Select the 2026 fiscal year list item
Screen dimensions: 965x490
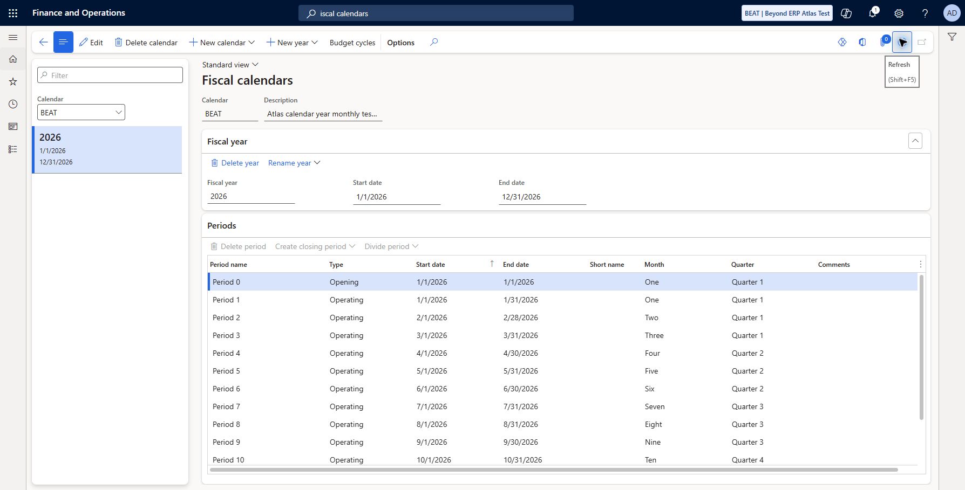pyautogui.click(x=107, y=149)
